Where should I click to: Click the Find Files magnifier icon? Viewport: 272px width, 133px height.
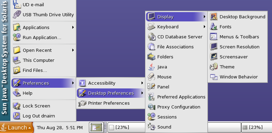17,70
